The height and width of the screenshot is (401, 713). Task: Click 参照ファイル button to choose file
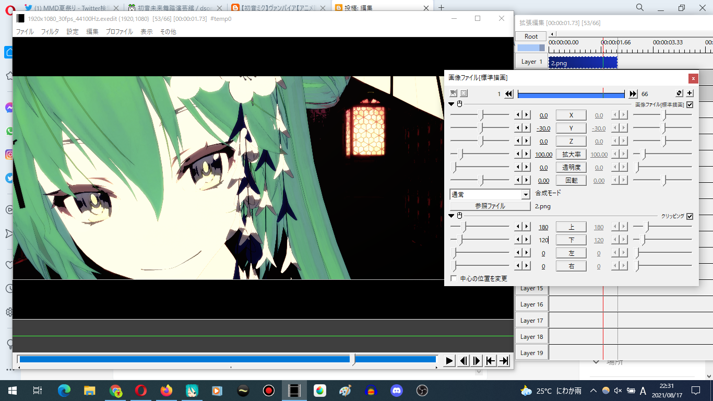click(x=490, y=206)
